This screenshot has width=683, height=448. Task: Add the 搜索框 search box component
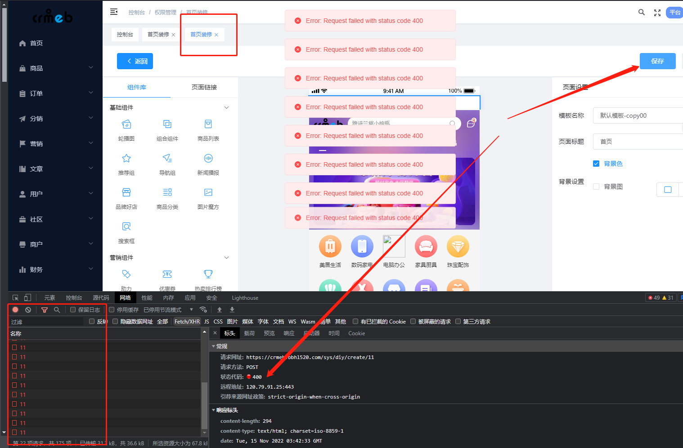click(126, 232)
